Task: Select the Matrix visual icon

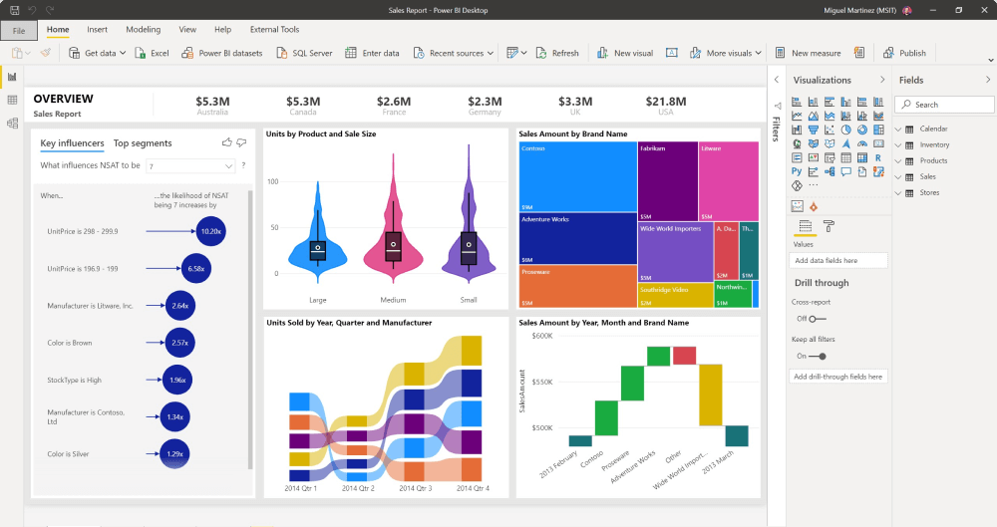Action: pos(862,157)
